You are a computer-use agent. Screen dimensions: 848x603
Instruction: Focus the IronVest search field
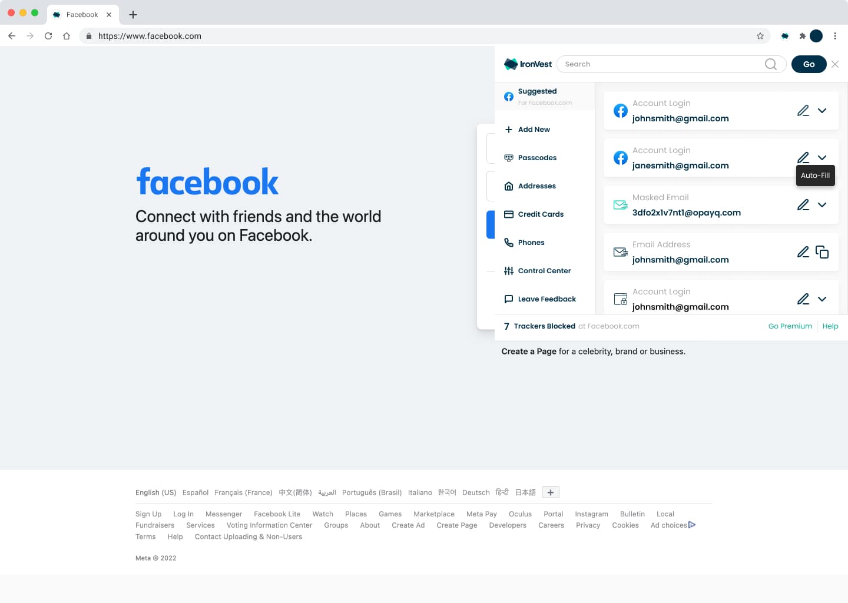(x=671, y=64)
